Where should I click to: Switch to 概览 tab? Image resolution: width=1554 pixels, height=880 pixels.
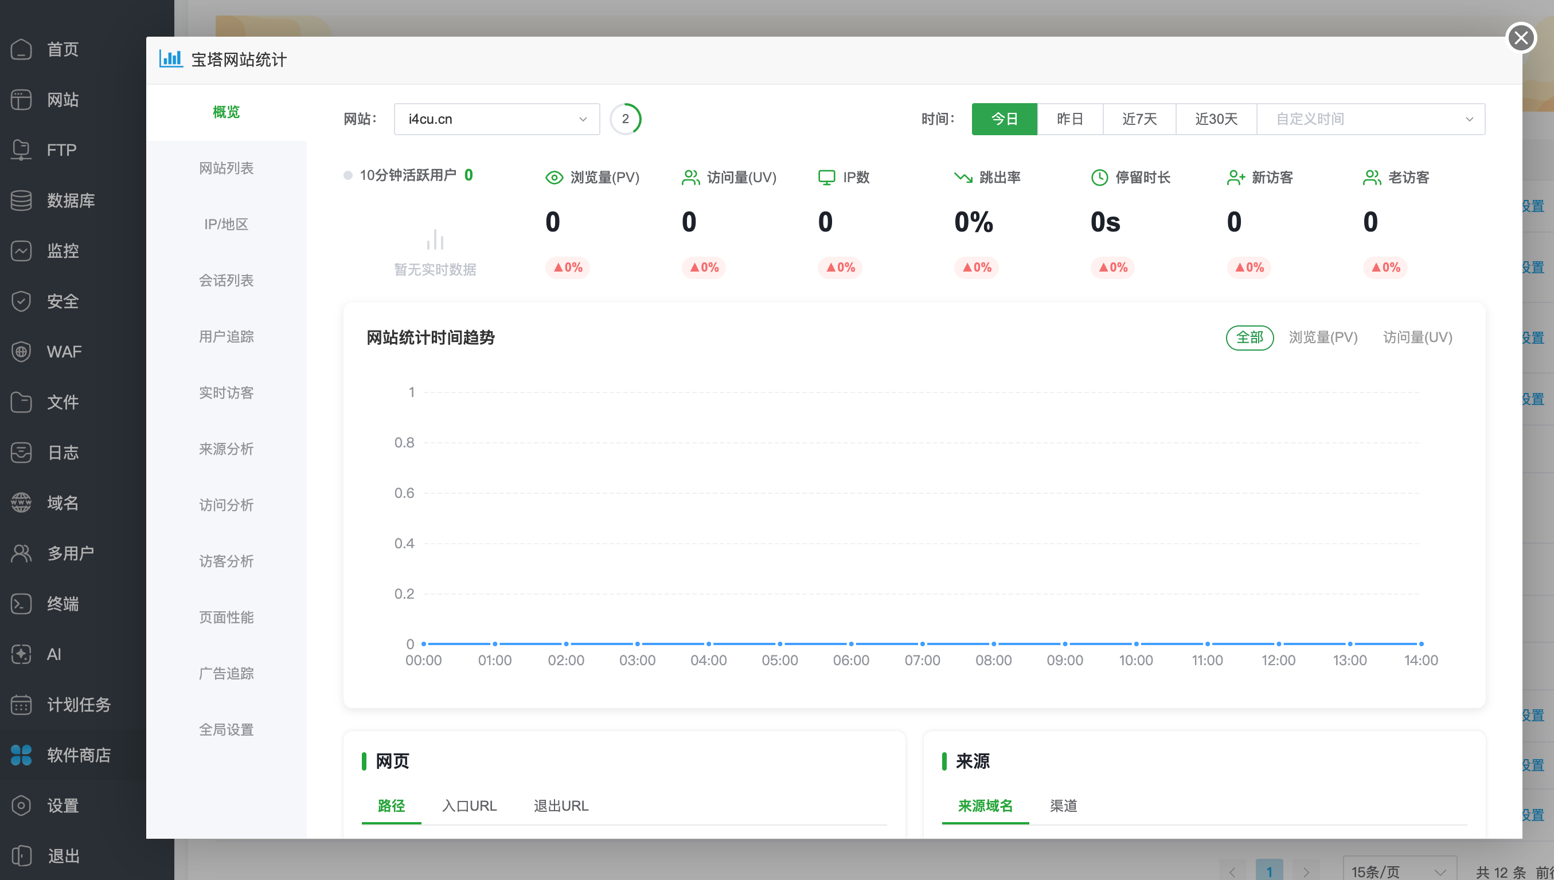pyautogui.click(x=227, y=112)
